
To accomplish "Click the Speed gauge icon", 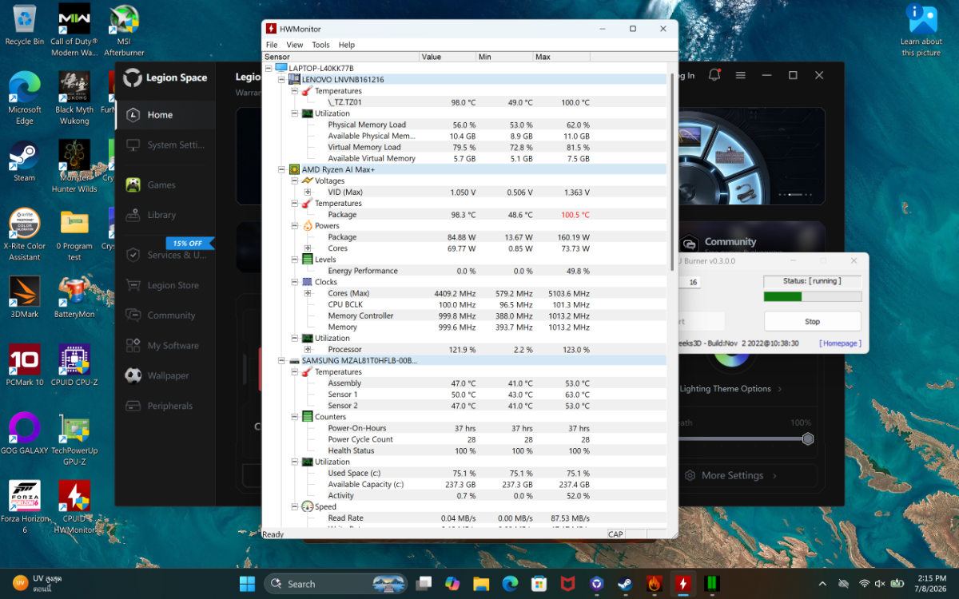I will click(308, 506).
